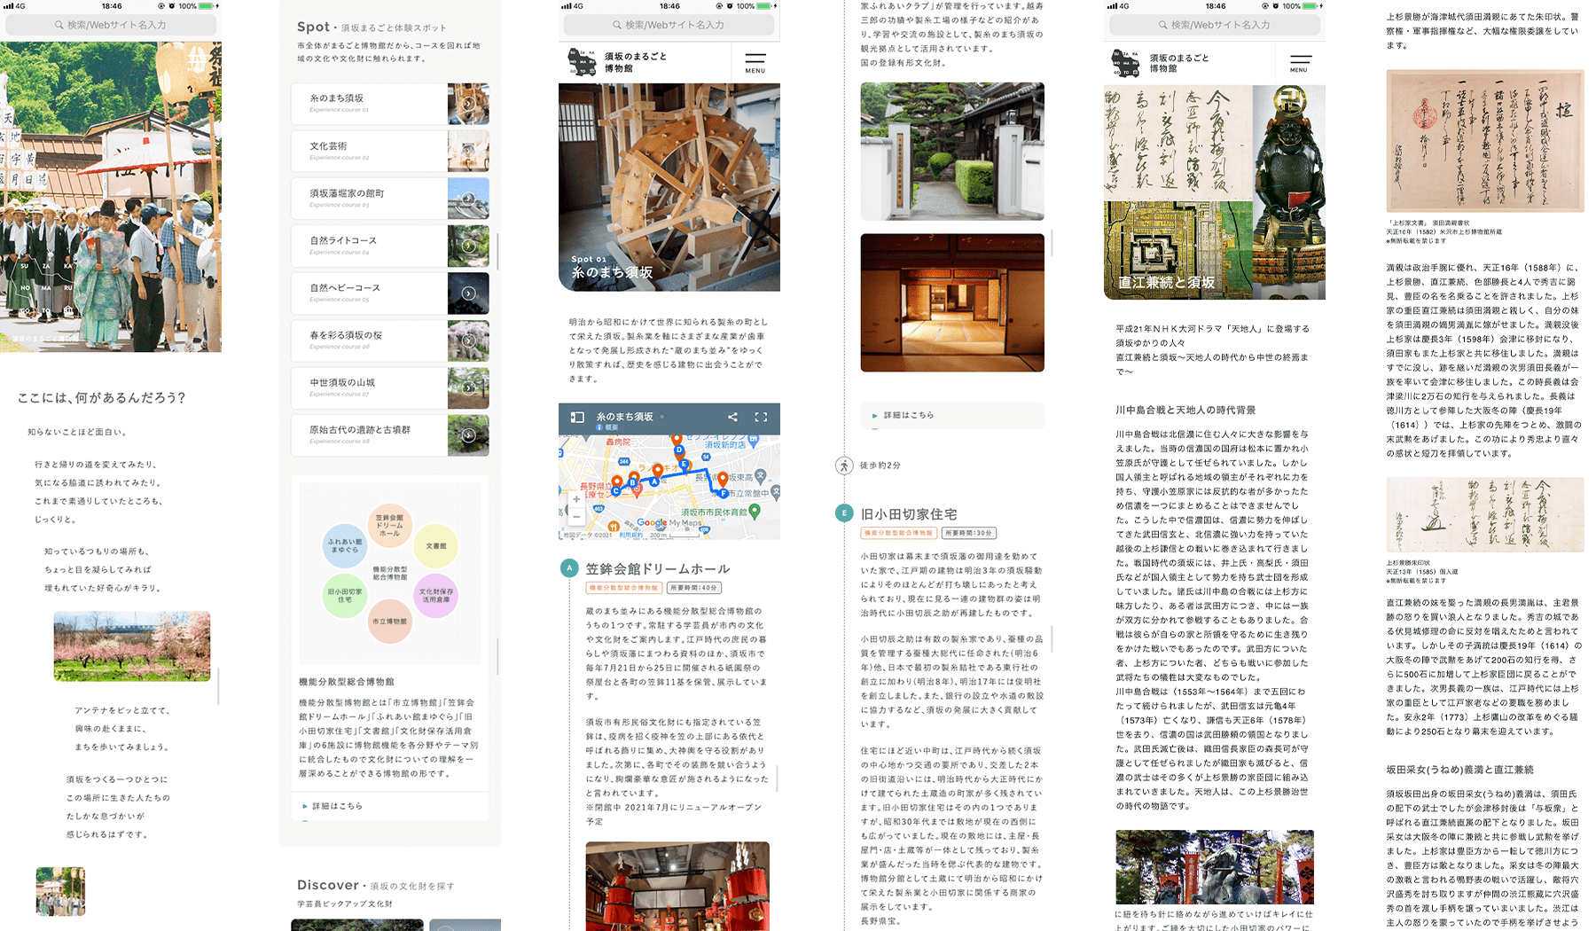
Task: Open the 文化芸術 experience course
Action: click(389, 151)
